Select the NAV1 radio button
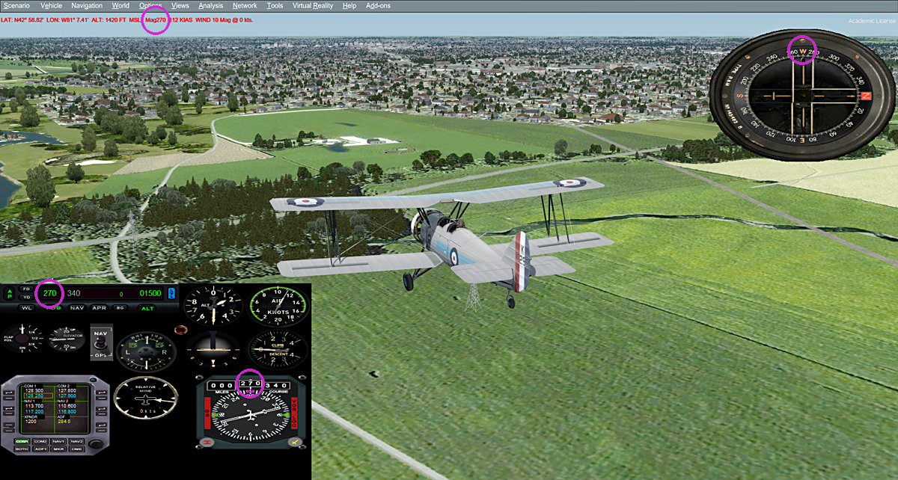Image resolution: width=898 pixels, height=480 pixels. coord(58,441)
